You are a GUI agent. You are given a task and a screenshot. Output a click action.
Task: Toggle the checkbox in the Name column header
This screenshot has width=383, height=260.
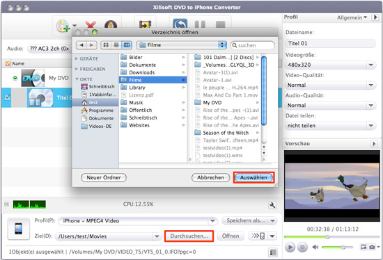pos(8,63)
